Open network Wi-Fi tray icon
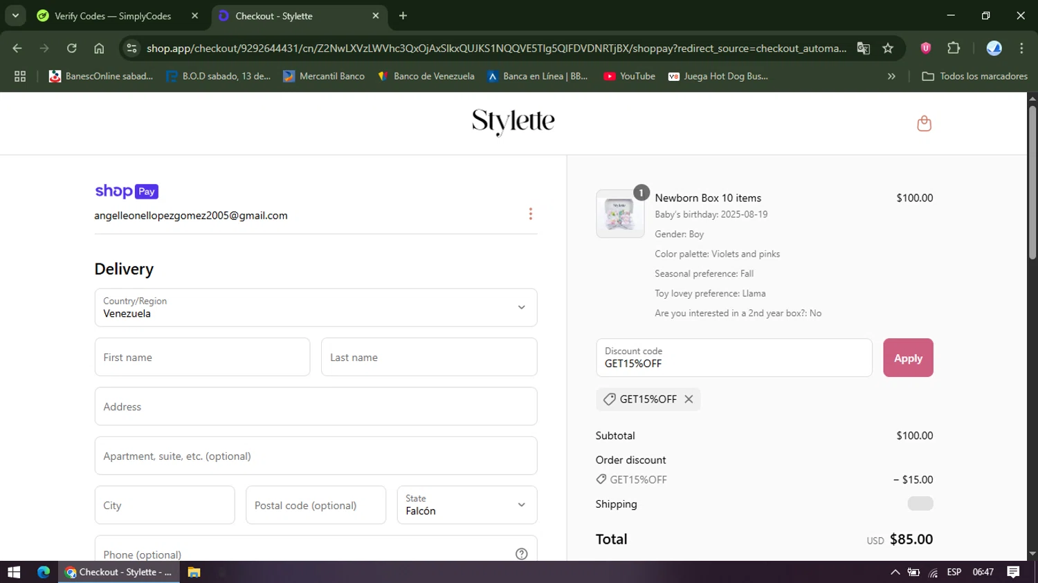The image size is (1038, 583). point(934,573)
